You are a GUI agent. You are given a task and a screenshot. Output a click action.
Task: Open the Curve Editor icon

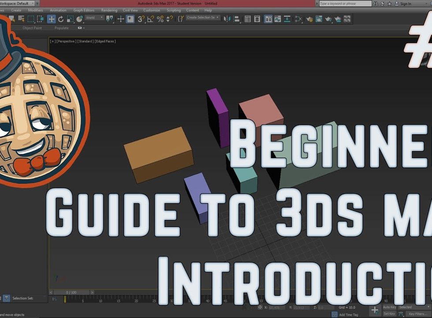(278, 19)
